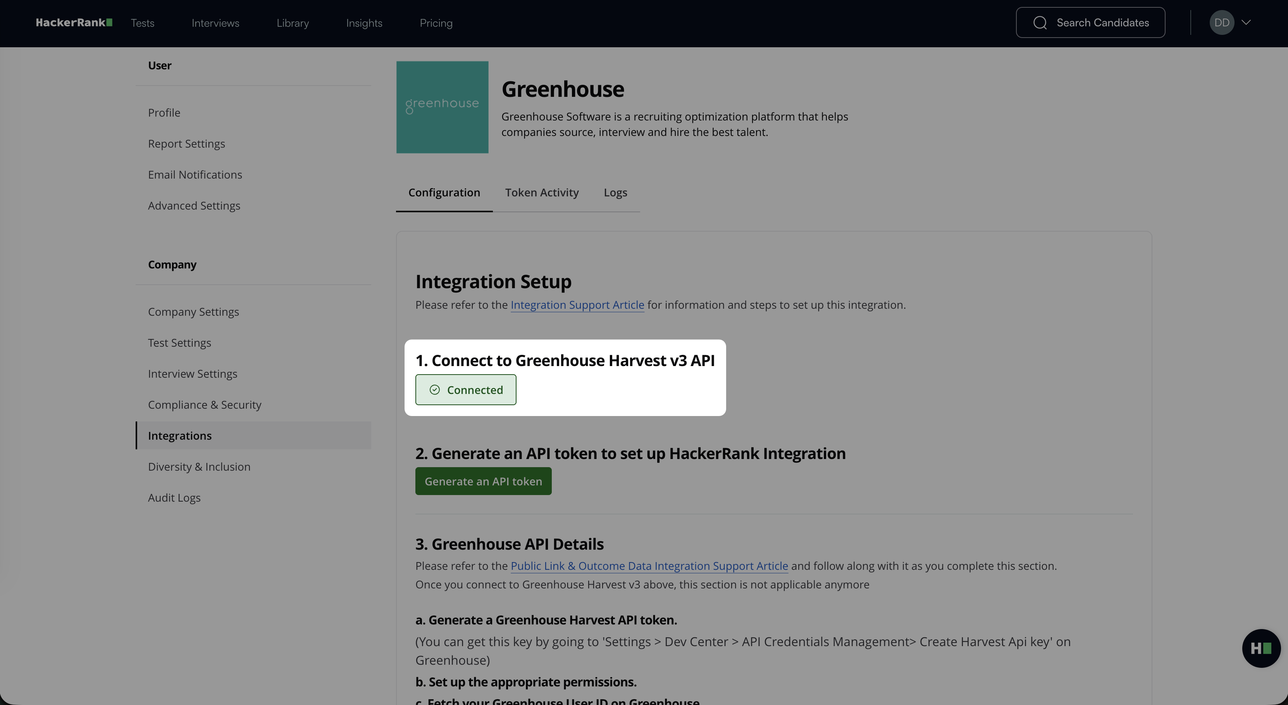Screen dimensions: 1288x705
Task: Open the HackerRank help widget icon
Action: click(1261, 648)
